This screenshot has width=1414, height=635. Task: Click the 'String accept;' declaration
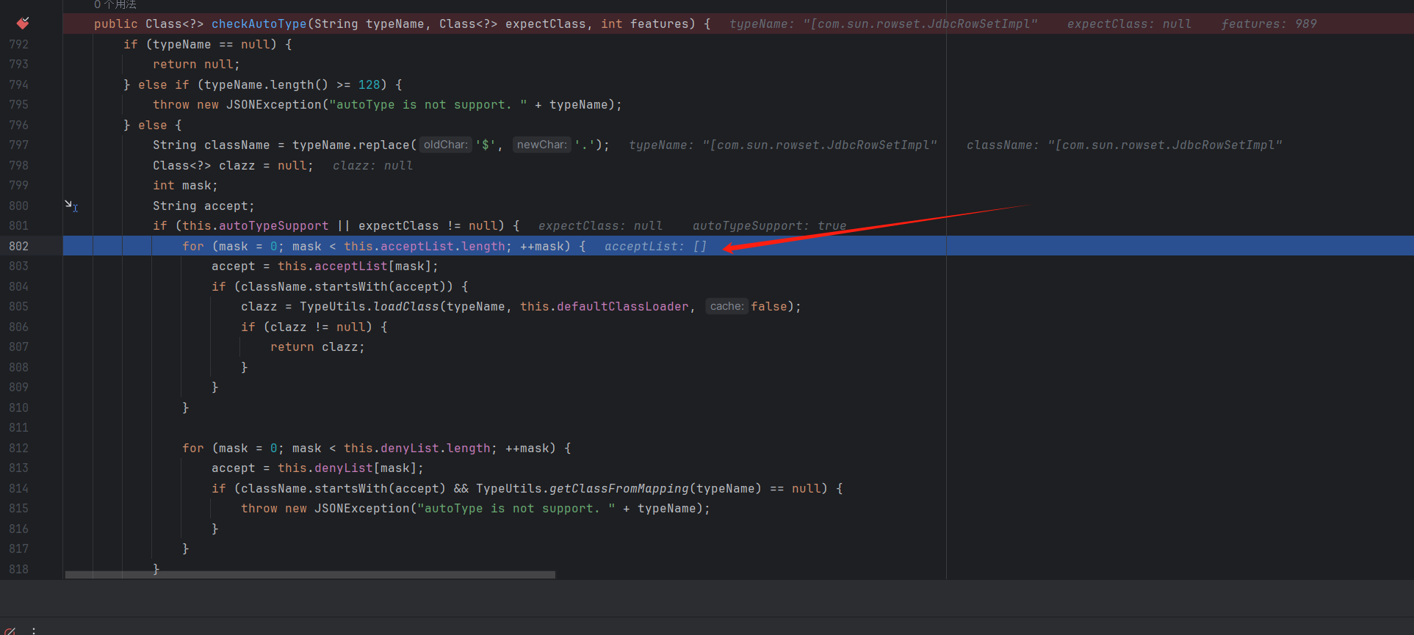(203, 206)
